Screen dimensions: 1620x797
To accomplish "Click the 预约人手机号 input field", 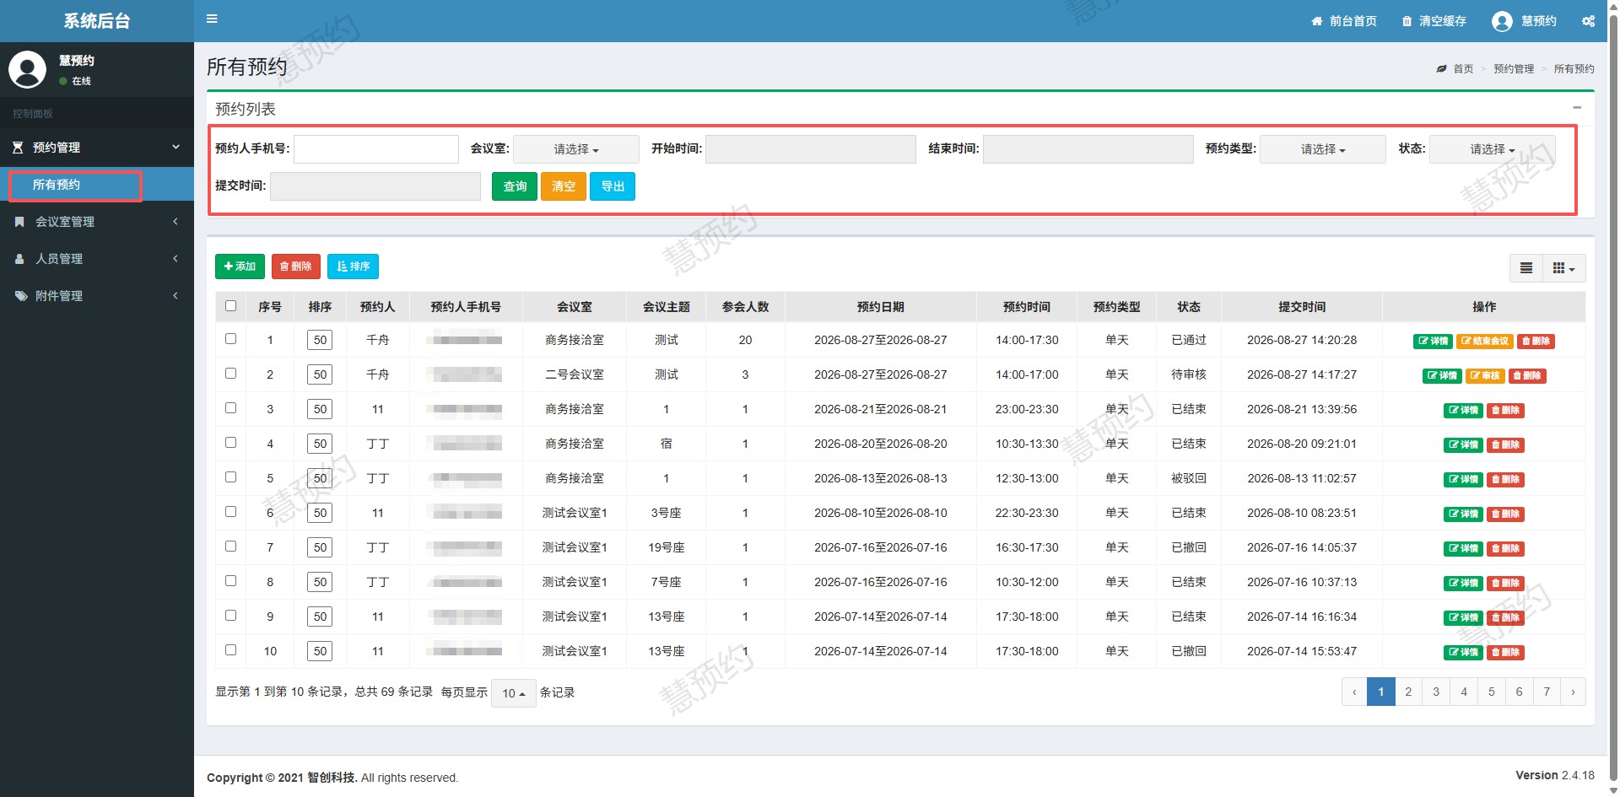I will (376, 149).
